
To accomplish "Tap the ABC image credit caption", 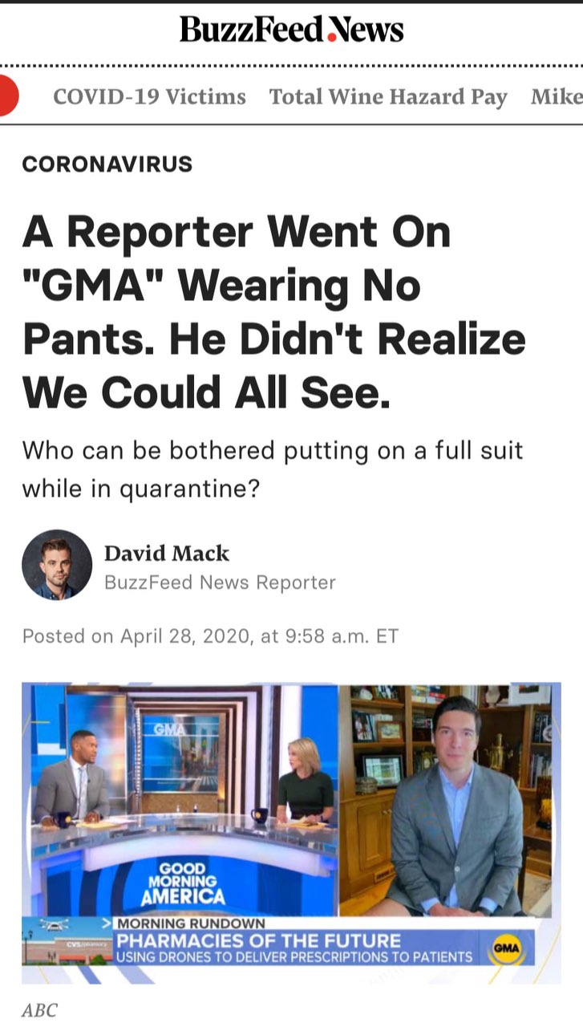I will pos(39,1010).
